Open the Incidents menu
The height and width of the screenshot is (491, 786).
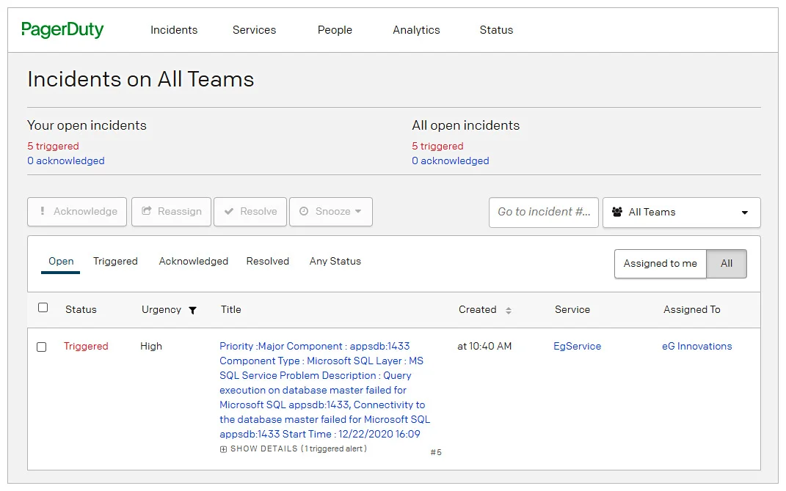(x=174, y=30)
